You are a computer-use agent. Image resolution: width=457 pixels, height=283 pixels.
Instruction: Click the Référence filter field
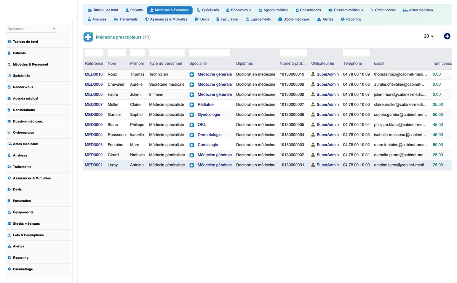point(94,53)
